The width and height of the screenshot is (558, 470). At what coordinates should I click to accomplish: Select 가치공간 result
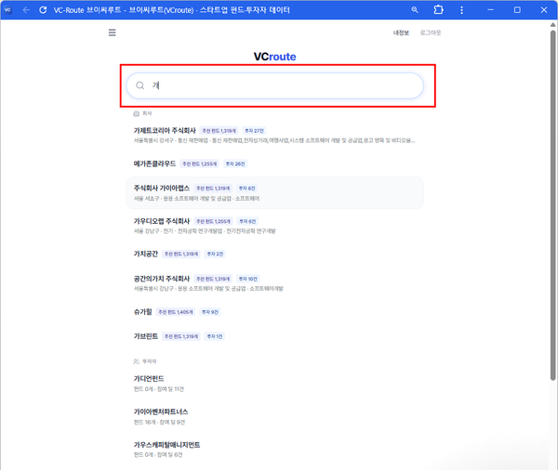[274, 254]
